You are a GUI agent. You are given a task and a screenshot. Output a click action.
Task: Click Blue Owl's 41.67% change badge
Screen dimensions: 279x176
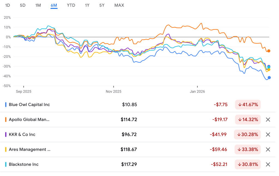(x=248, y=105)
